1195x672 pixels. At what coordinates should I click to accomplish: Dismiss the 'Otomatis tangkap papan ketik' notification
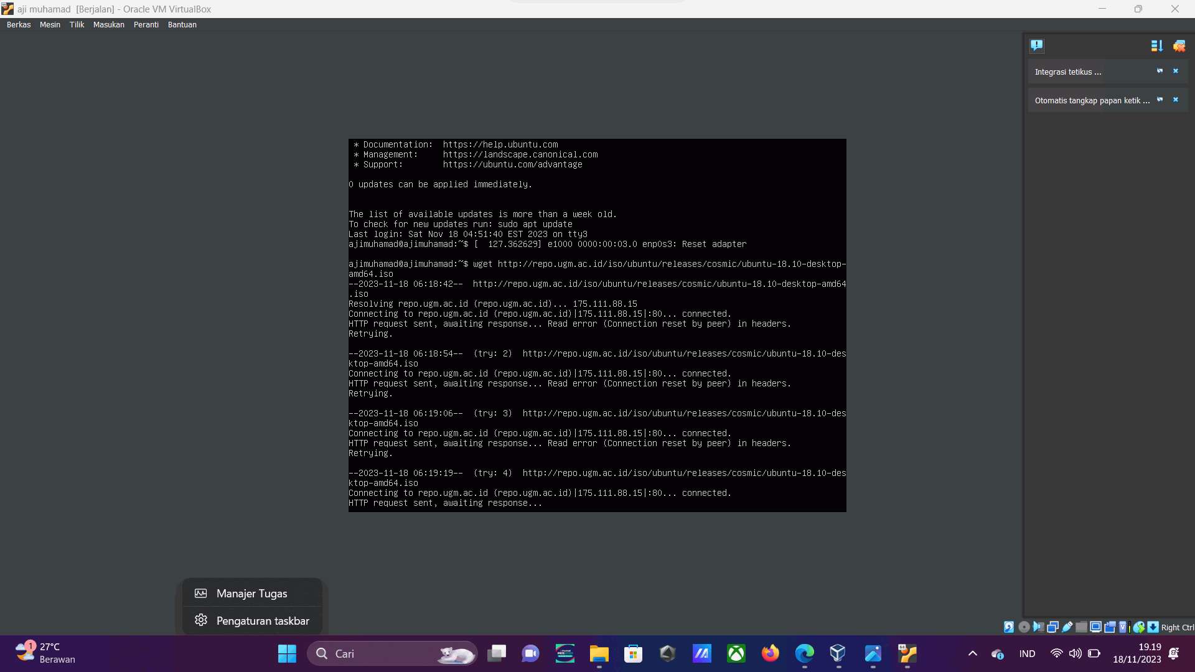pyautogui.click(x=1176, y=100)
